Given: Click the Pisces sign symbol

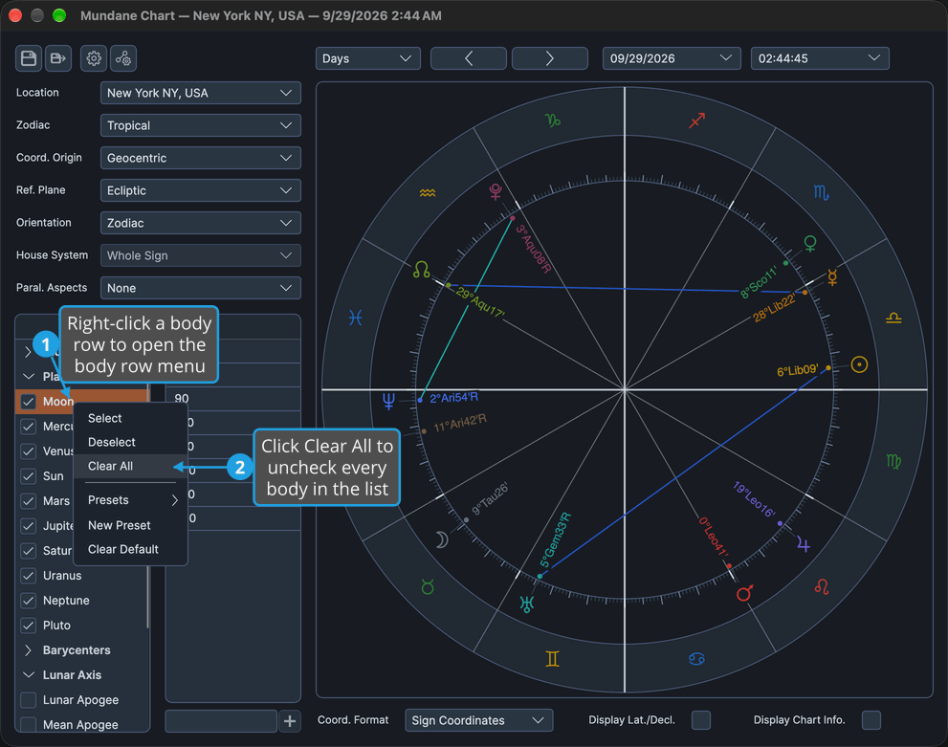Looking at the screenshot, I should (x=356, y=318).
